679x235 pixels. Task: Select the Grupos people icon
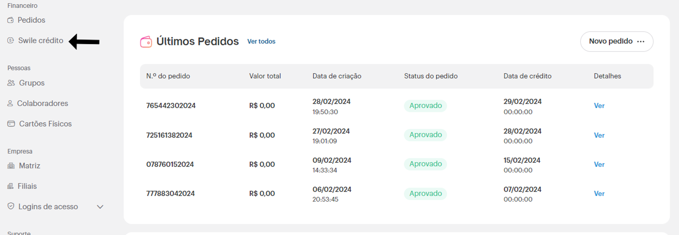click(11, 83)
